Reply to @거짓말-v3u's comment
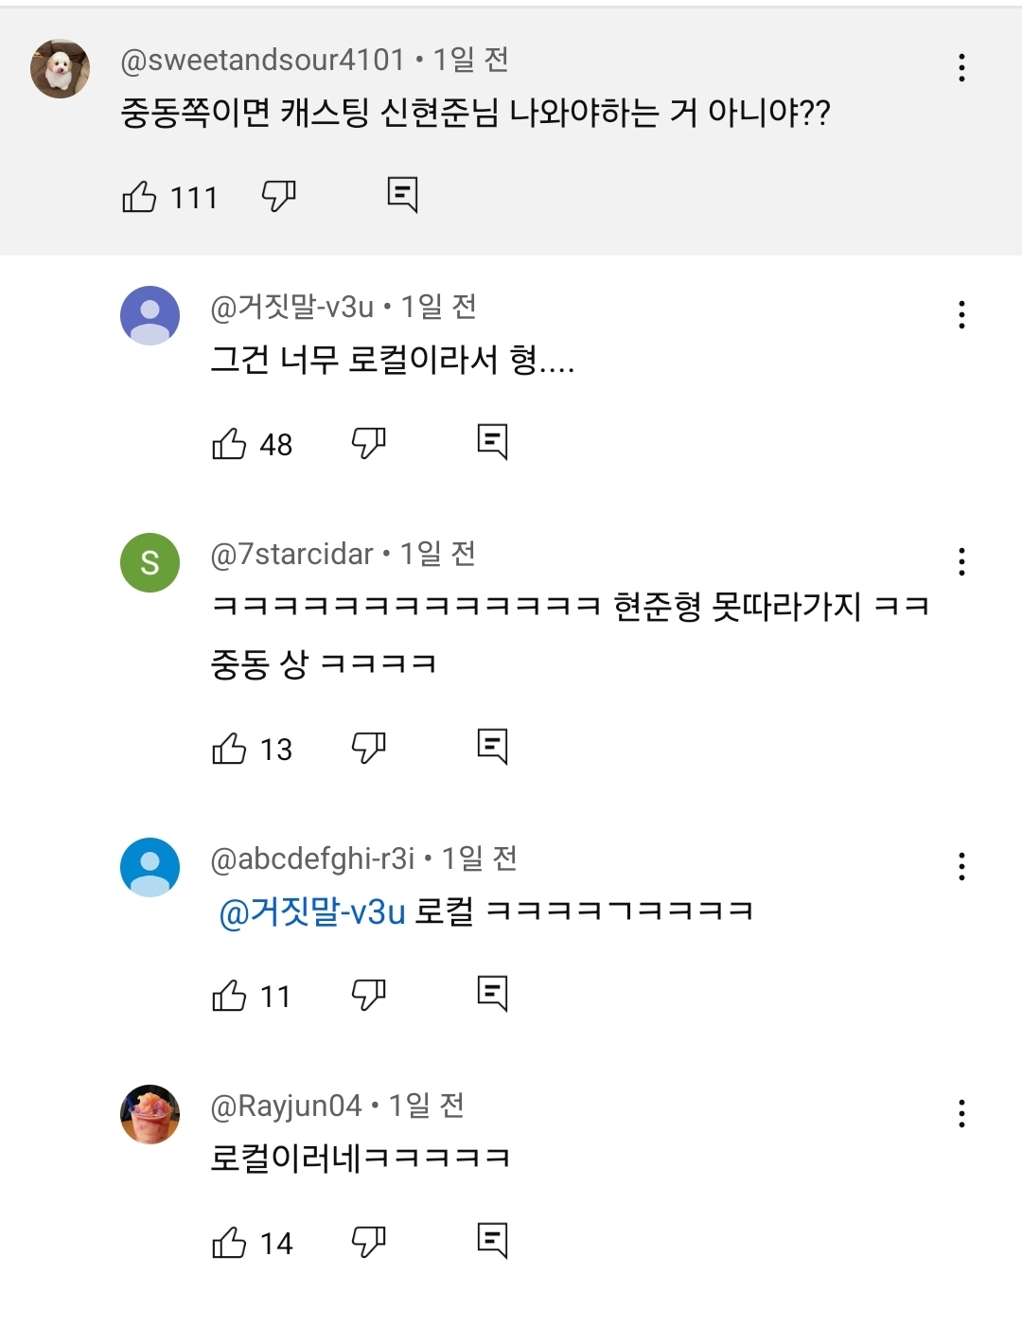This screenshot has height=1327, width=1022. point(492,442)
